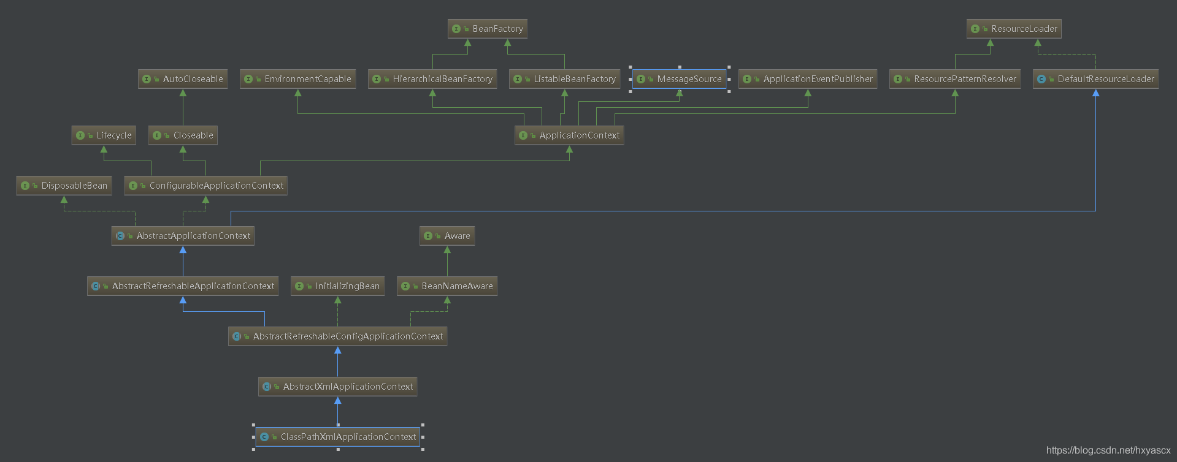Click the Closeable interface node
Image resolution: width=1177 pixels, height=462 pixels.
click(x=183, y=135)
